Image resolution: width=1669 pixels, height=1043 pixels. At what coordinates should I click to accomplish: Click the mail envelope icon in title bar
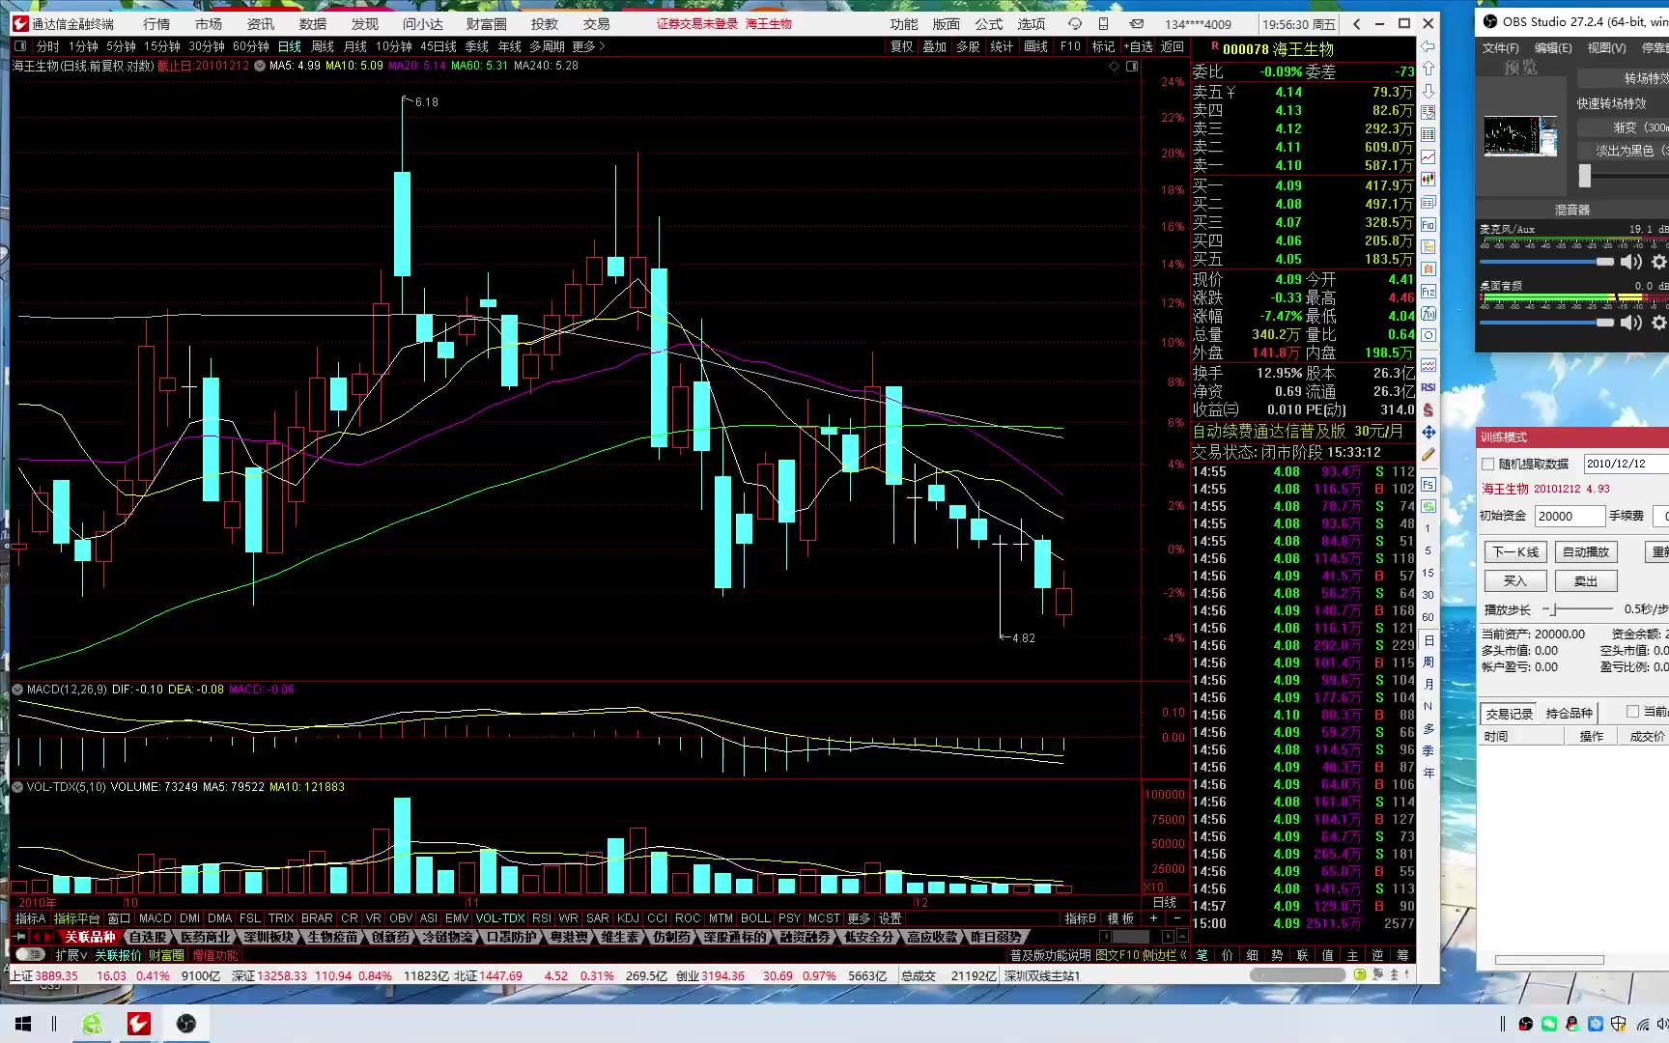click(1137, 24)
